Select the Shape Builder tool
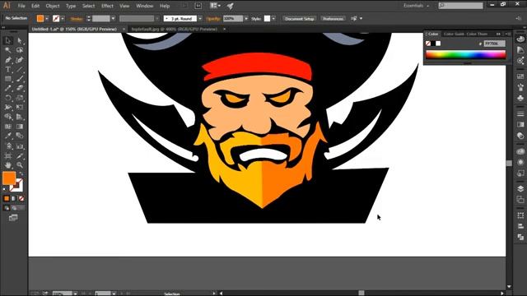The image size is (527, 296). pyautogui.click(x=8, y=117)
